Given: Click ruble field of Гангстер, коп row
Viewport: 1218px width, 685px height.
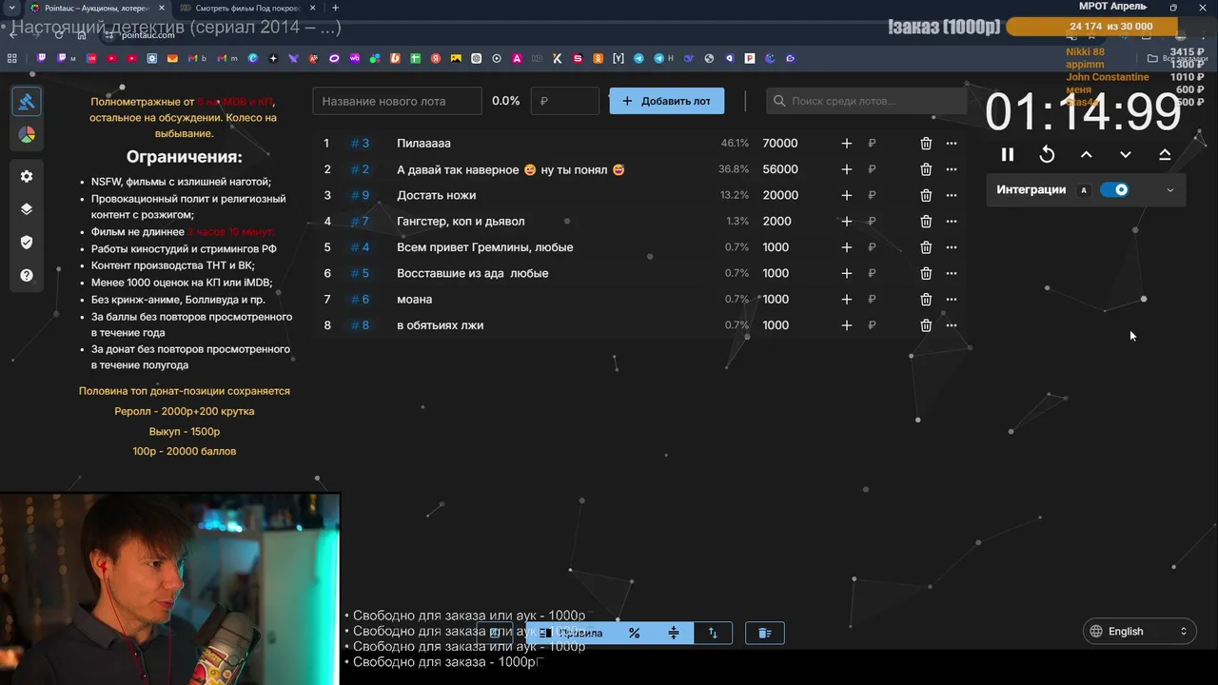Looking at the screenshot, I should point(872,222).
